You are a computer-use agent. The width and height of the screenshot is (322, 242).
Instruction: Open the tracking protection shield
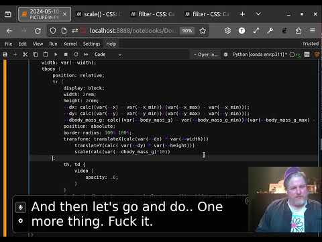pyautogui.click(x=53, y=31)
